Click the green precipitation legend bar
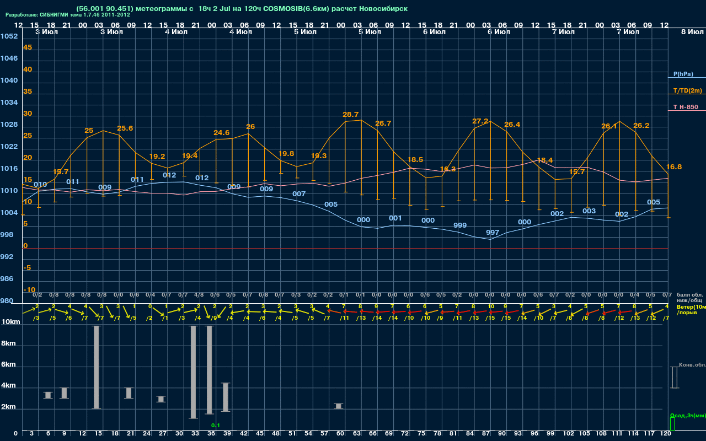706x441 pixels. (672, 424)
